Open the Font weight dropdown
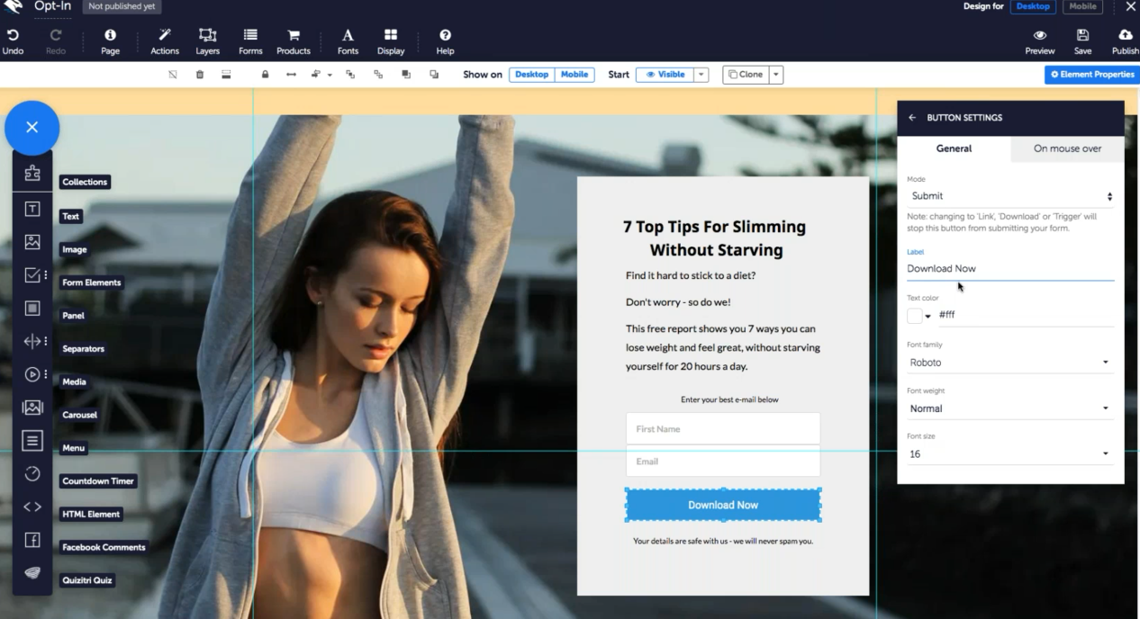This screenshot has width=1140, height=619. [x=1009, y=408]
